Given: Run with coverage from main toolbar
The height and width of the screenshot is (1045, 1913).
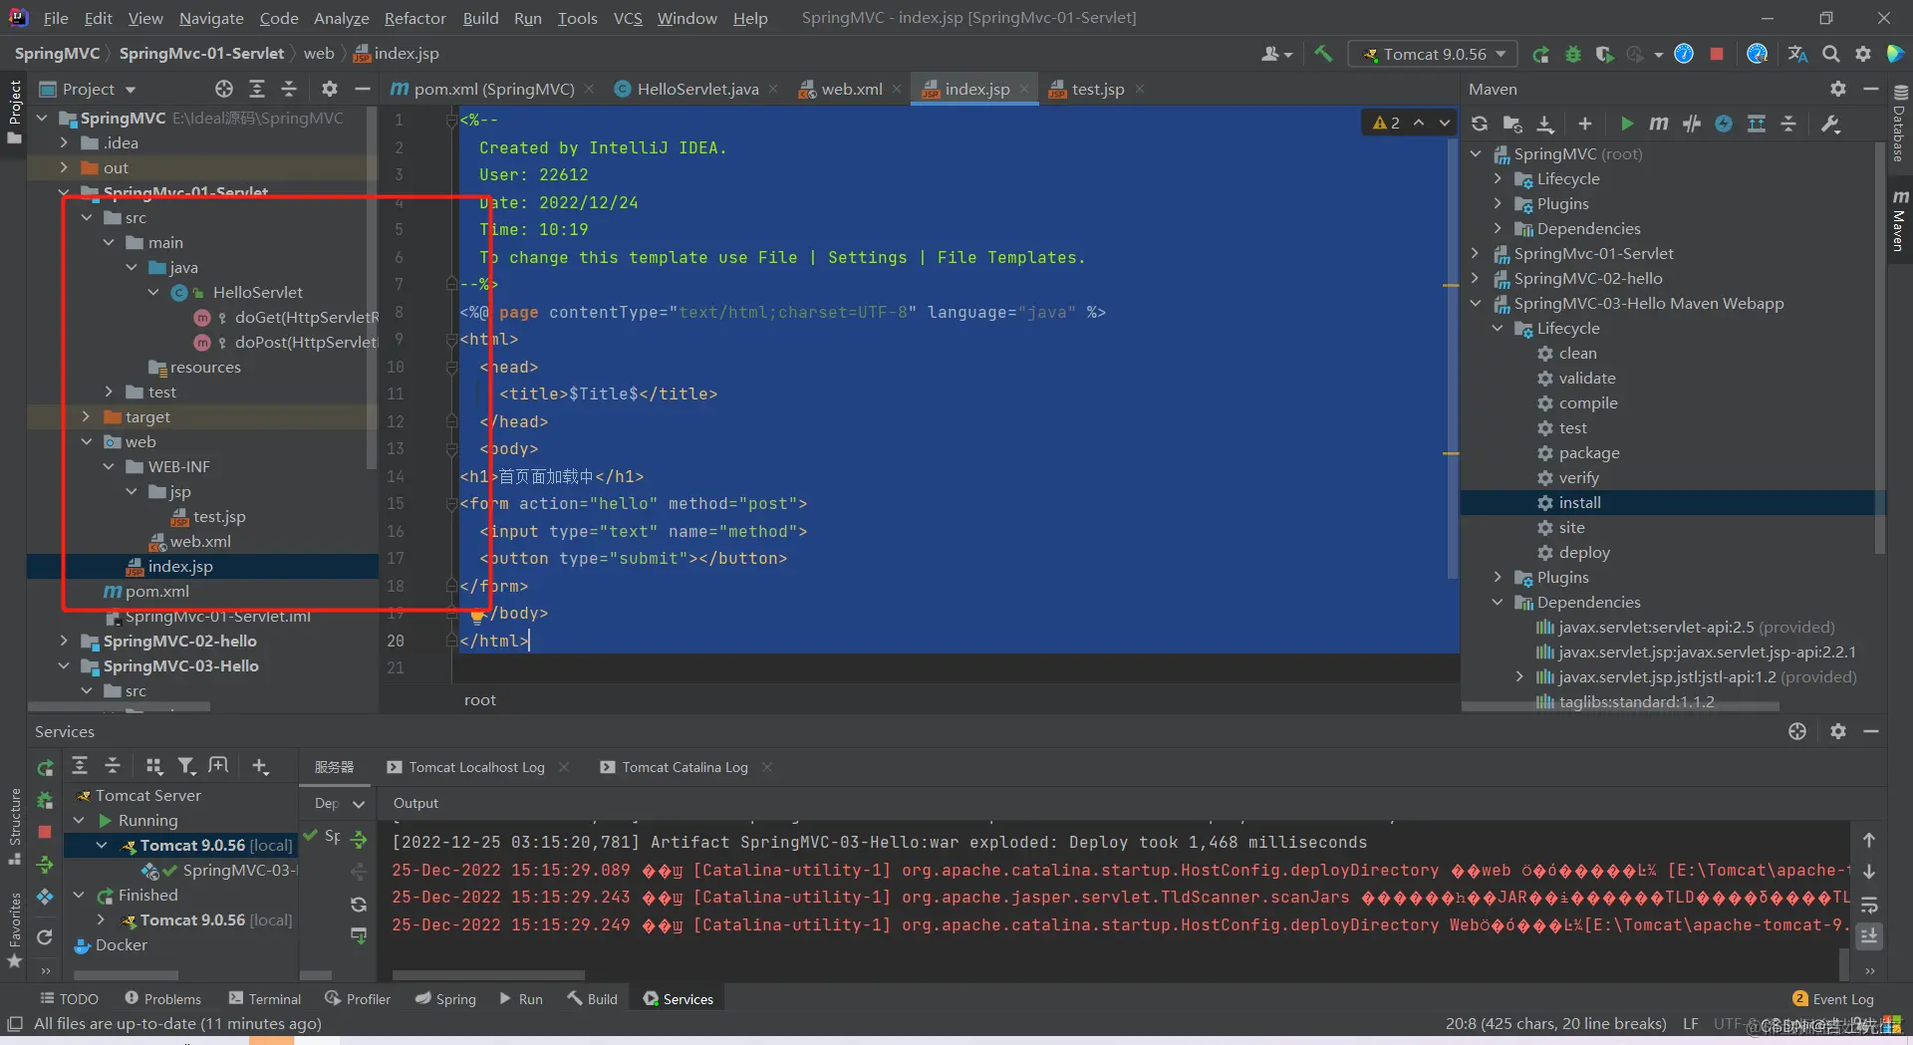Looking at the screenshot, I should [x=1604, y=54].
